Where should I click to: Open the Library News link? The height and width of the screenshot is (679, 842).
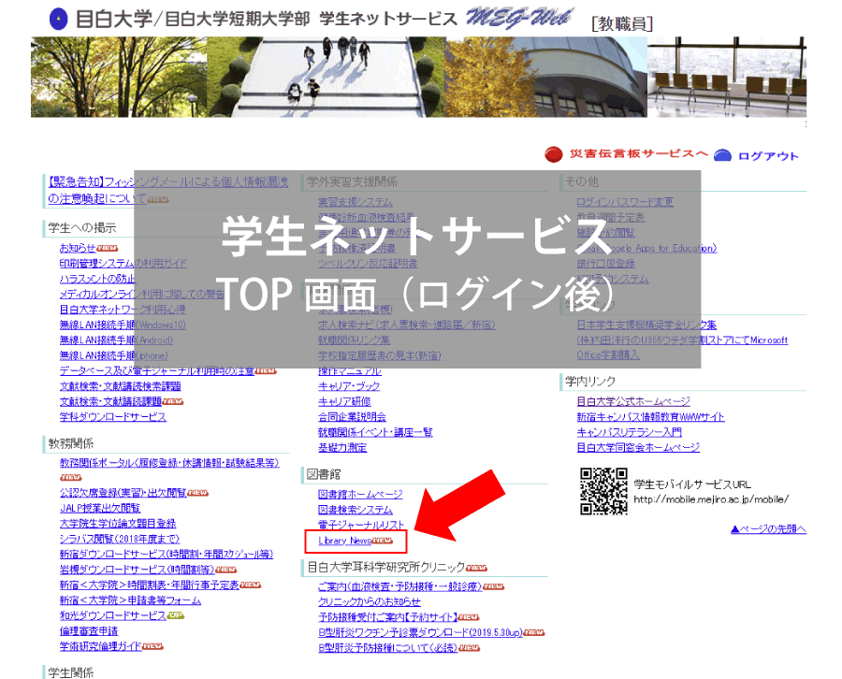(344, 541)
